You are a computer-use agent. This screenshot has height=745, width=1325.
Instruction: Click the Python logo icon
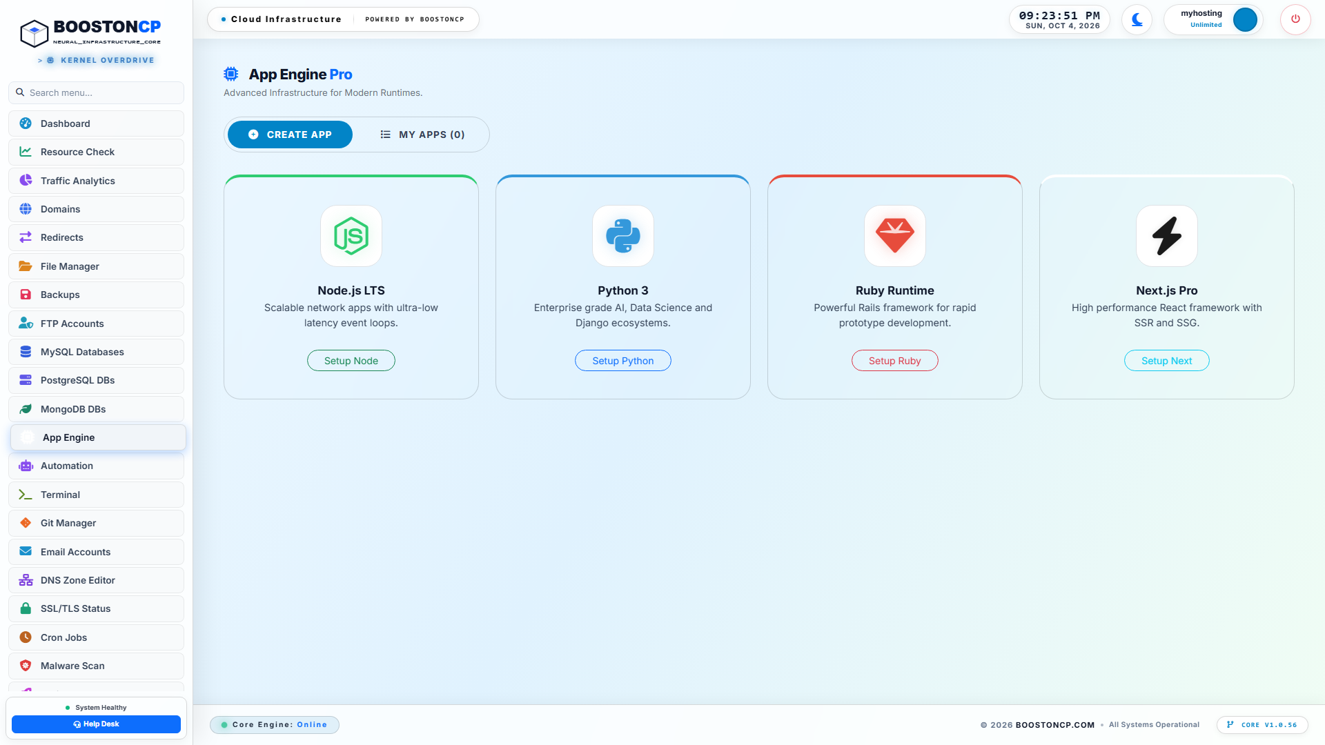click(x=623, y=236)
